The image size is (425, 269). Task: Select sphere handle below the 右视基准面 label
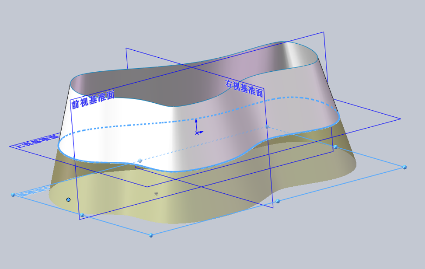267,127
